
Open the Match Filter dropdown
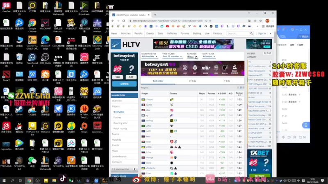(149, 56)
